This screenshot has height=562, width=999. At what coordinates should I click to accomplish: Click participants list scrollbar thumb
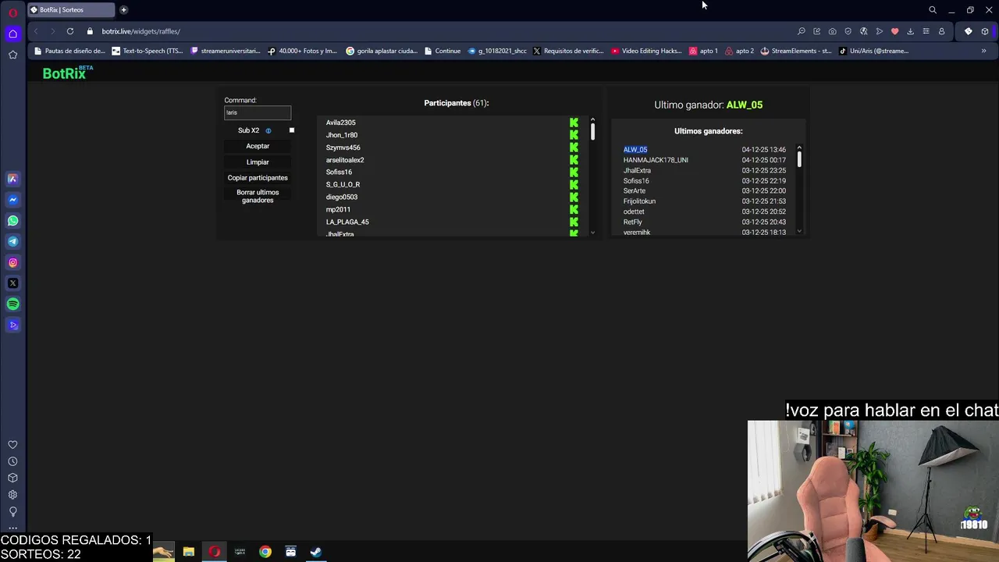592,131
